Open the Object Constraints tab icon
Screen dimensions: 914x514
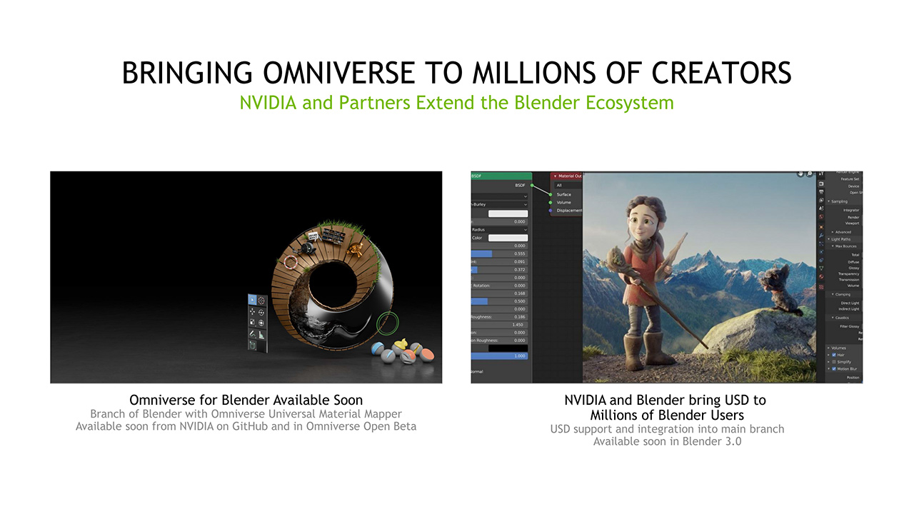click(821, 260)
